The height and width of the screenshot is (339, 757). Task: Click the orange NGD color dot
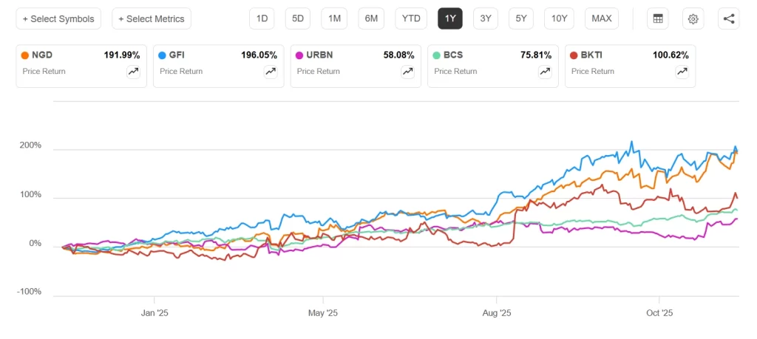click(x=26, y=55)
